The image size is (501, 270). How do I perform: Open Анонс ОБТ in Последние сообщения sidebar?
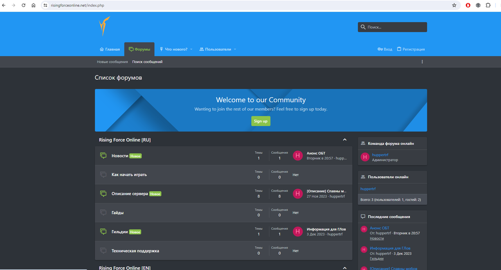coord(380,228)
